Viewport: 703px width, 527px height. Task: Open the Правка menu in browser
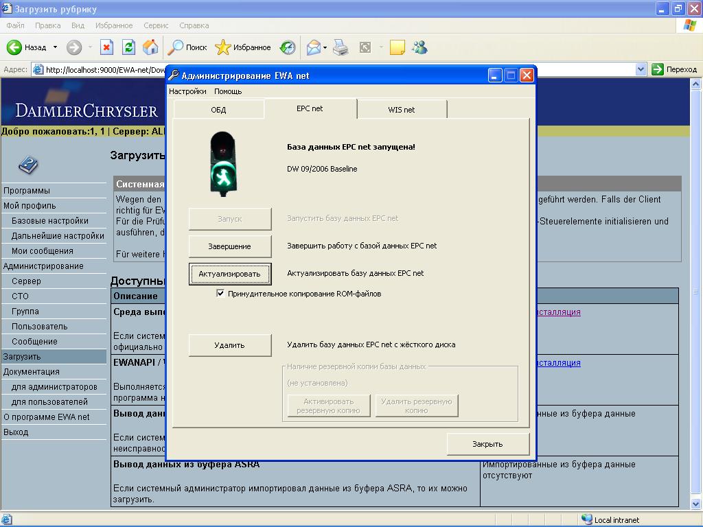[48, 25]
